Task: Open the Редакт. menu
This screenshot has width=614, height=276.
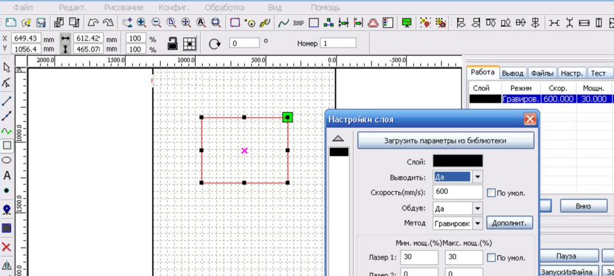Action: 73,8
